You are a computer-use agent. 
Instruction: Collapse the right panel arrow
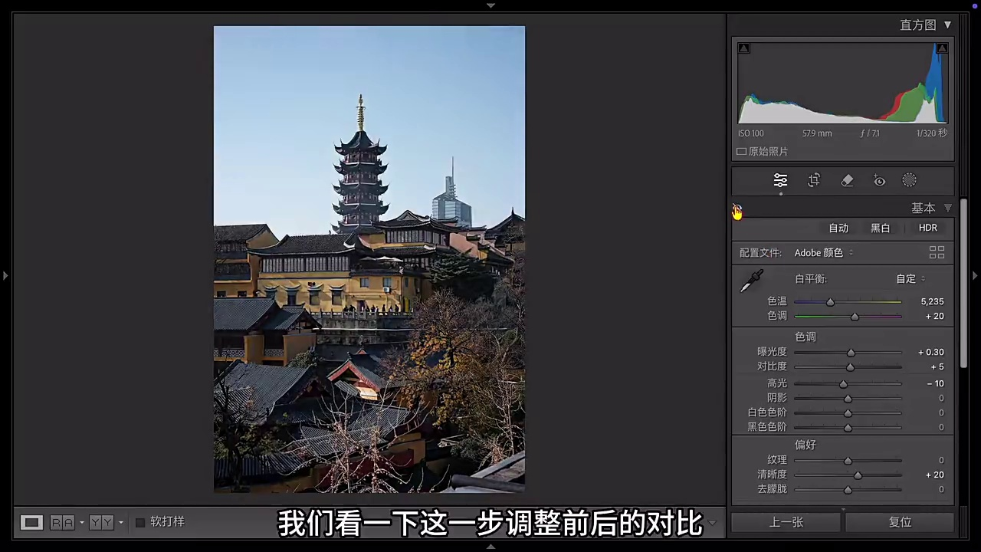[x=975, y=275]
